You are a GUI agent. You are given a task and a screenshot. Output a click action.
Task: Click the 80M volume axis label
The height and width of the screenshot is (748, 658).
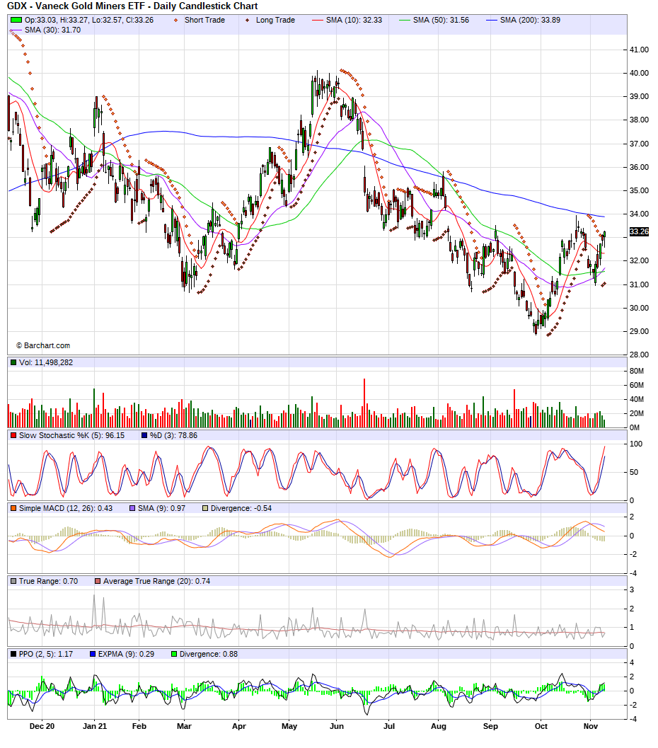[x=637, y=371]
